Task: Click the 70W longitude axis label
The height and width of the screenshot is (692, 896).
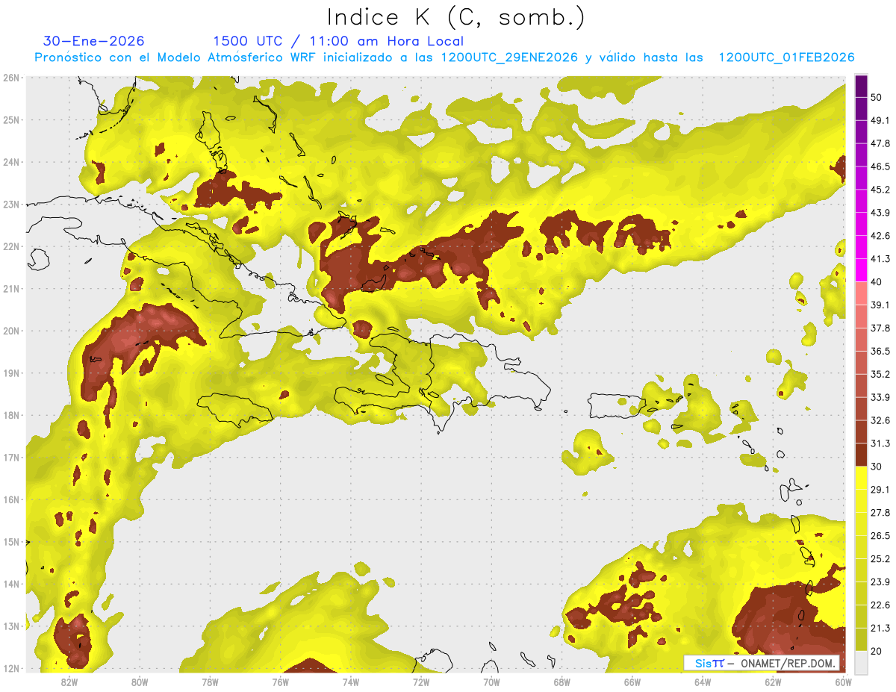Action: click(491, 682)
